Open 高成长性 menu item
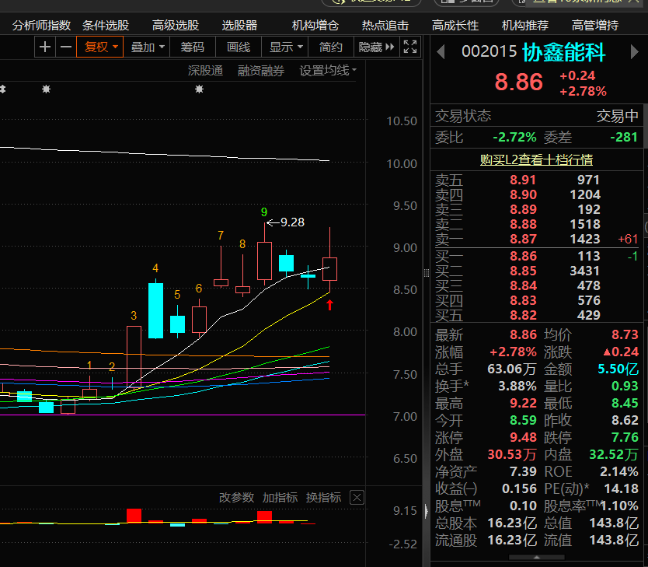 455,26
